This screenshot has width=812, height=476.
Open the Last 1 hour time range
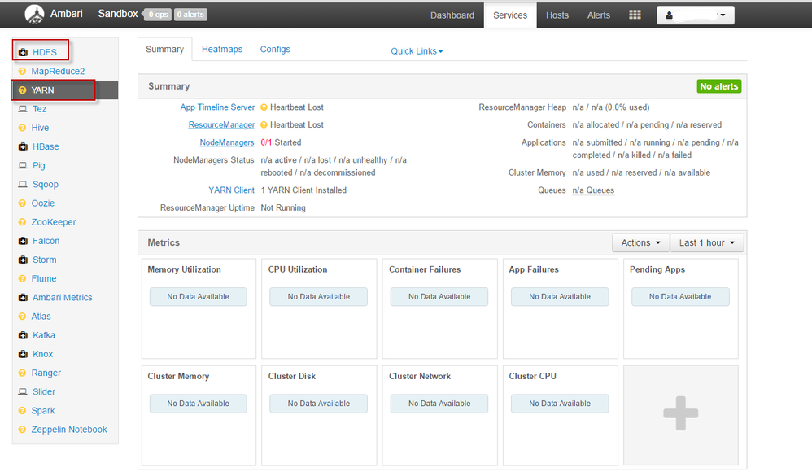click(x=706, y=242)
